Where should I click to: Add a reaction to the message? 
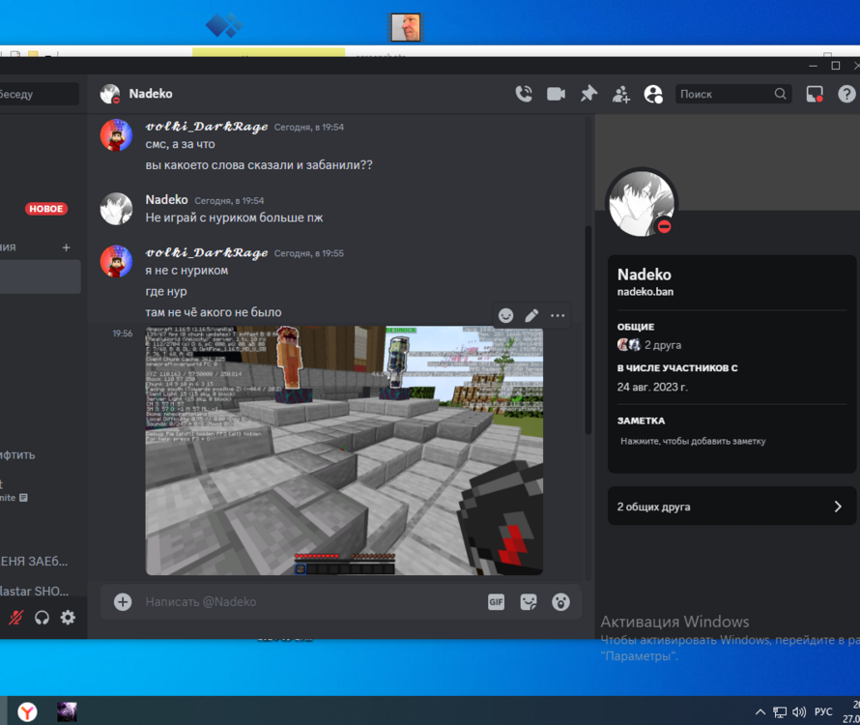pyautogui.click(x=505, y=315)
